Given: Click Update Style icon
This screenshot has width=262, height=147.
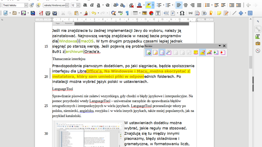Looking at the screenshot, I should [31, 5].
